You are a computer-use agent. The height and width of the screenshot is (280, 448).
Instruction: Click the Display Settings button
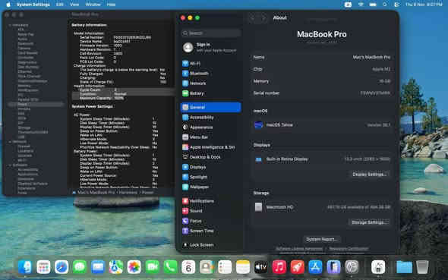tap(370, 174)
